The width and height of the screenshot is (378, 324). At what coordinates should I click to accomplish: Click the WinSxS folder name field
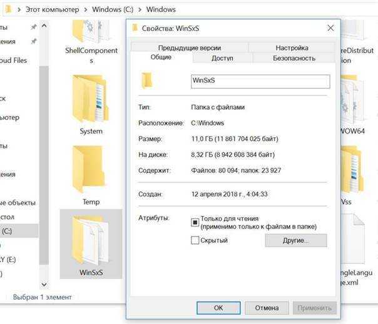[x=260, y=81]
